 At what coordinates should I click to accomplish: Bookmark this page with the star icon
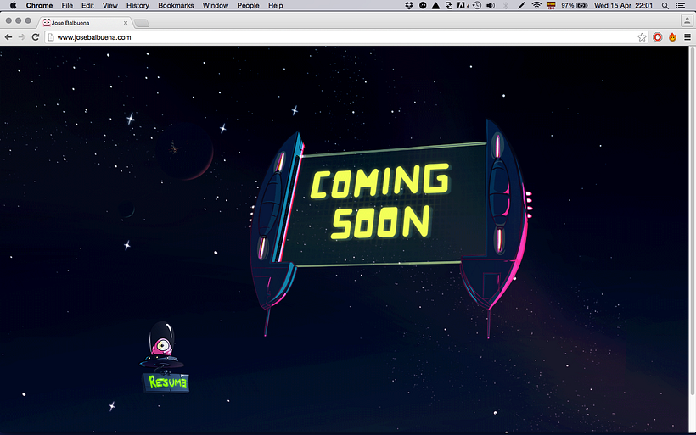coord(642,37)
